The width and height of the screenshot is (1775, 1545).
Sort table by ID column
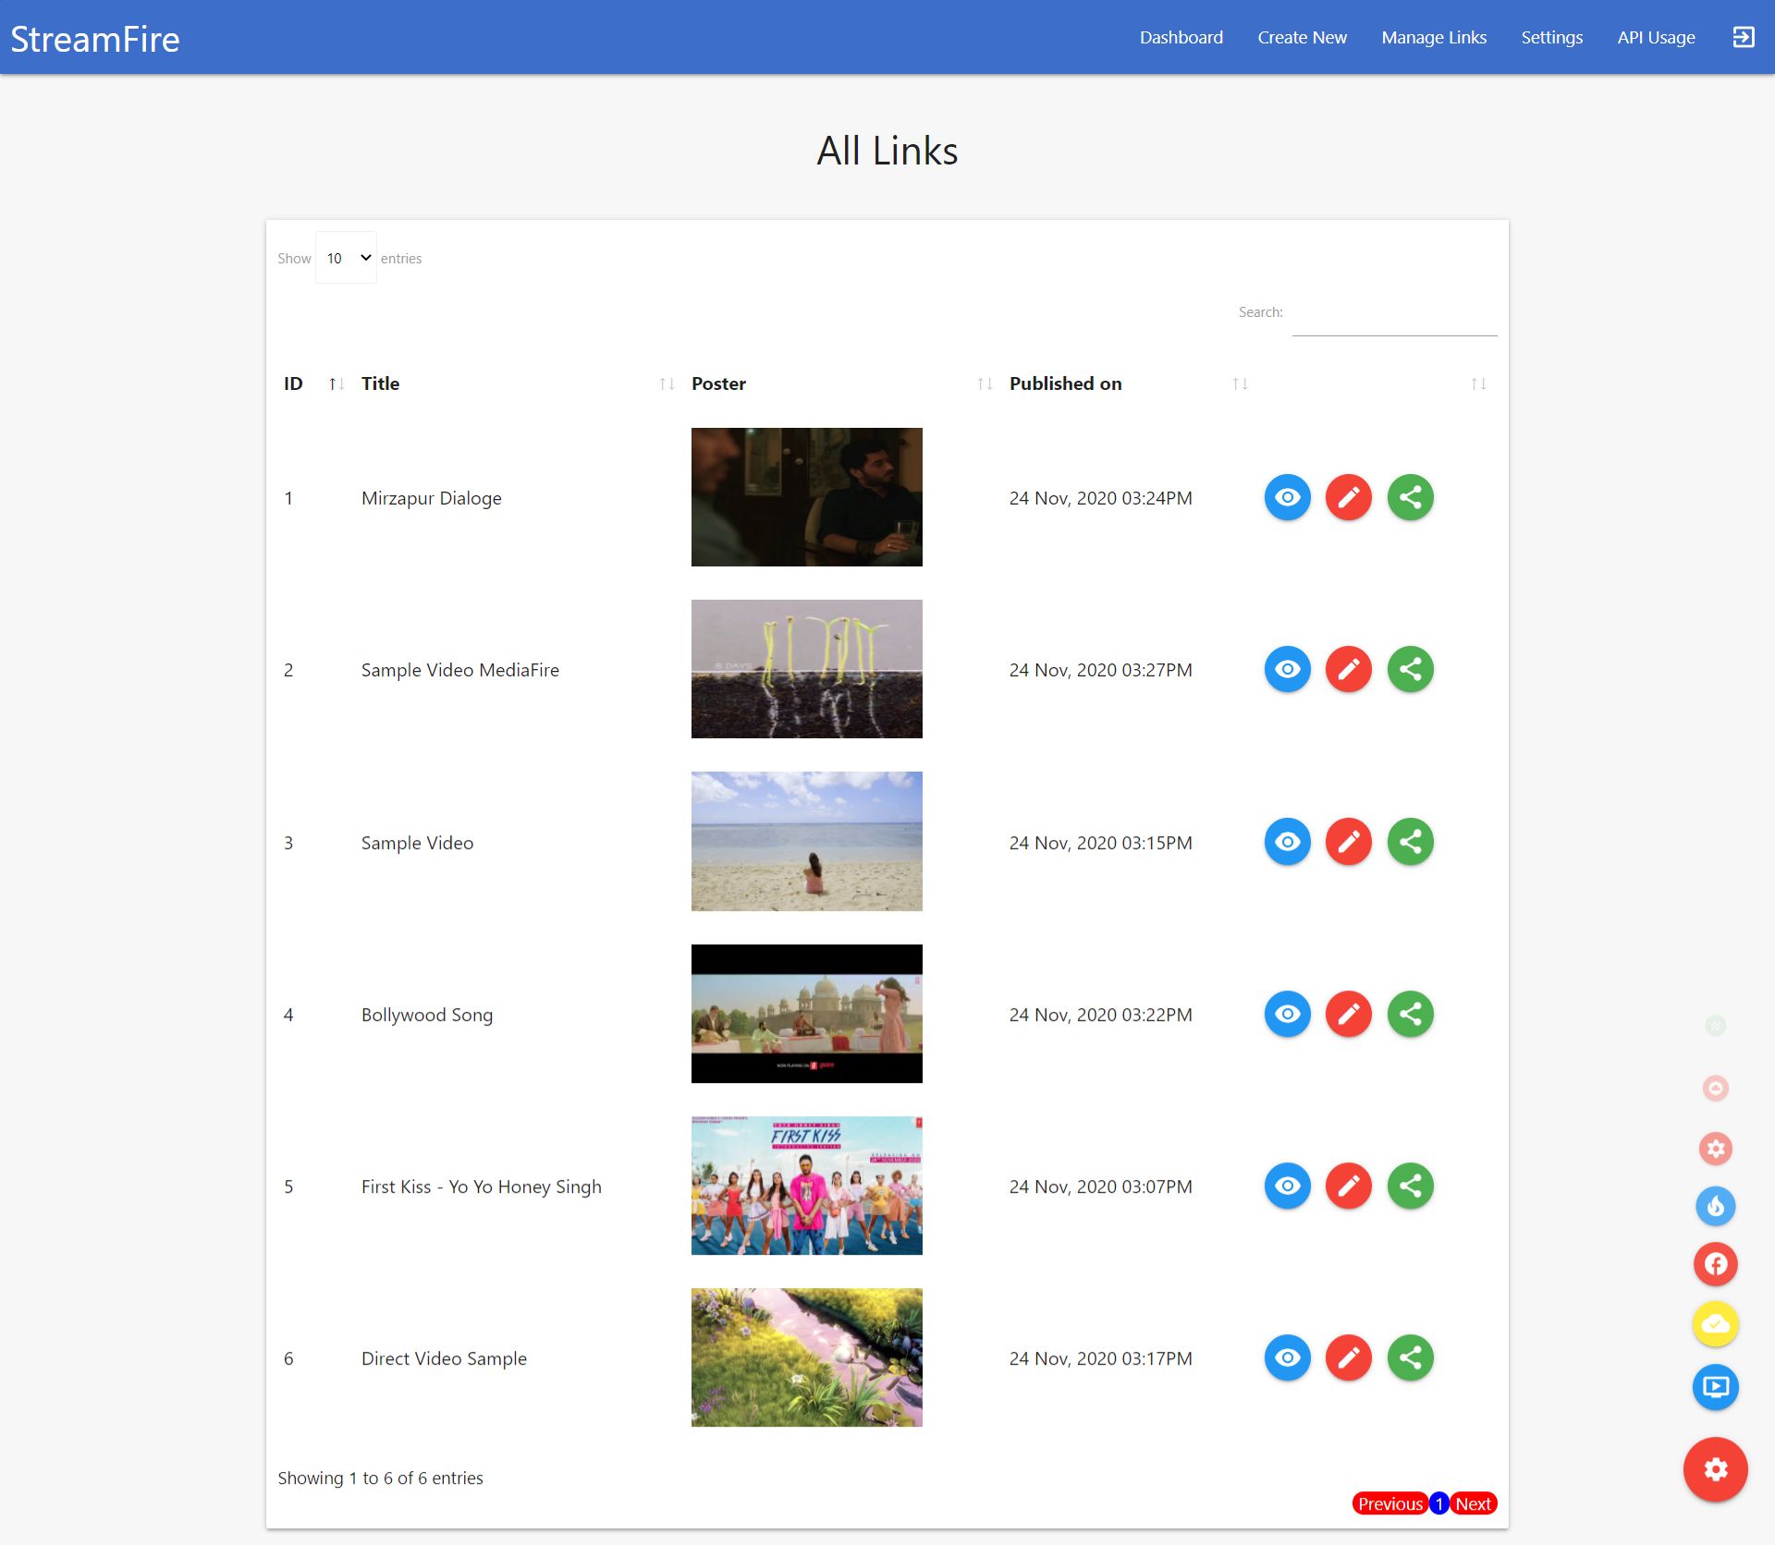point(314,383)
